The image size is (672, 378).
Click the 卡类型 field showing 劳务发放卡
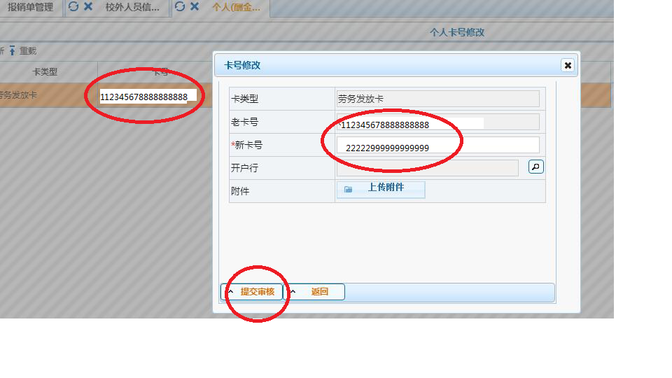coord(437,99)
